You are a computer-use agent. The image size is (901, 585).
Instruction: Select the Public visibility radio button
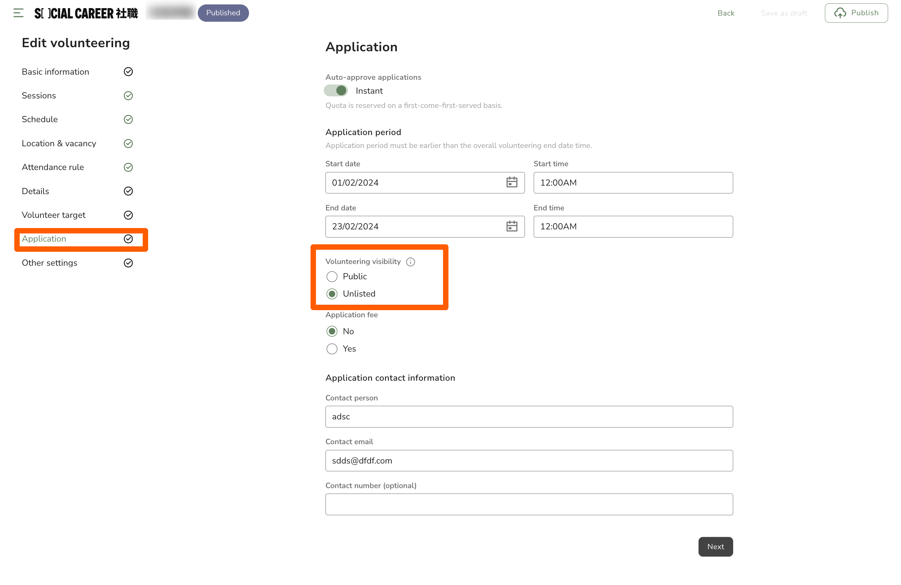point(332,277)
